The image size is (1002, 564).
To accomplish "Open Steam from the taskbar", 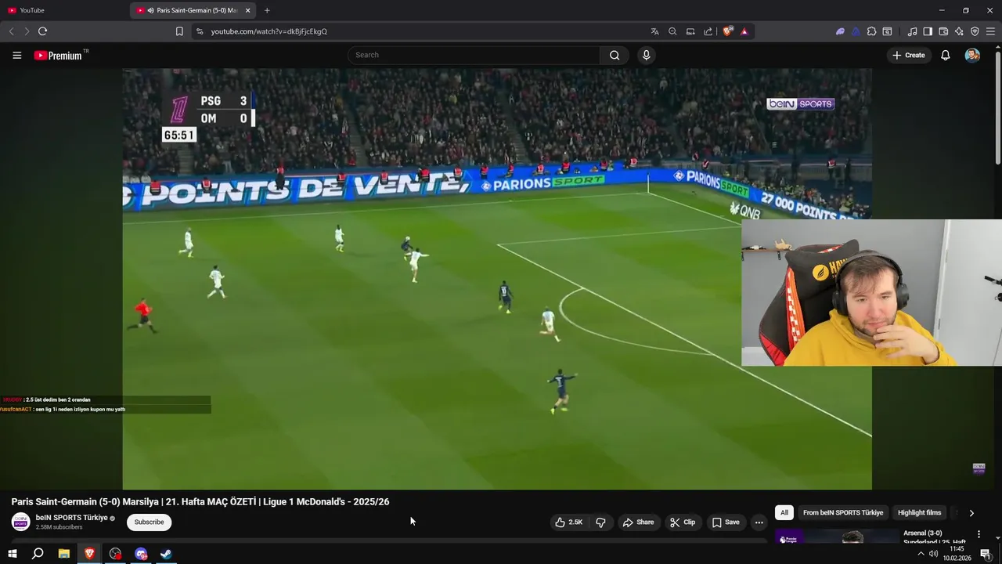I will (x=166, y=554).
